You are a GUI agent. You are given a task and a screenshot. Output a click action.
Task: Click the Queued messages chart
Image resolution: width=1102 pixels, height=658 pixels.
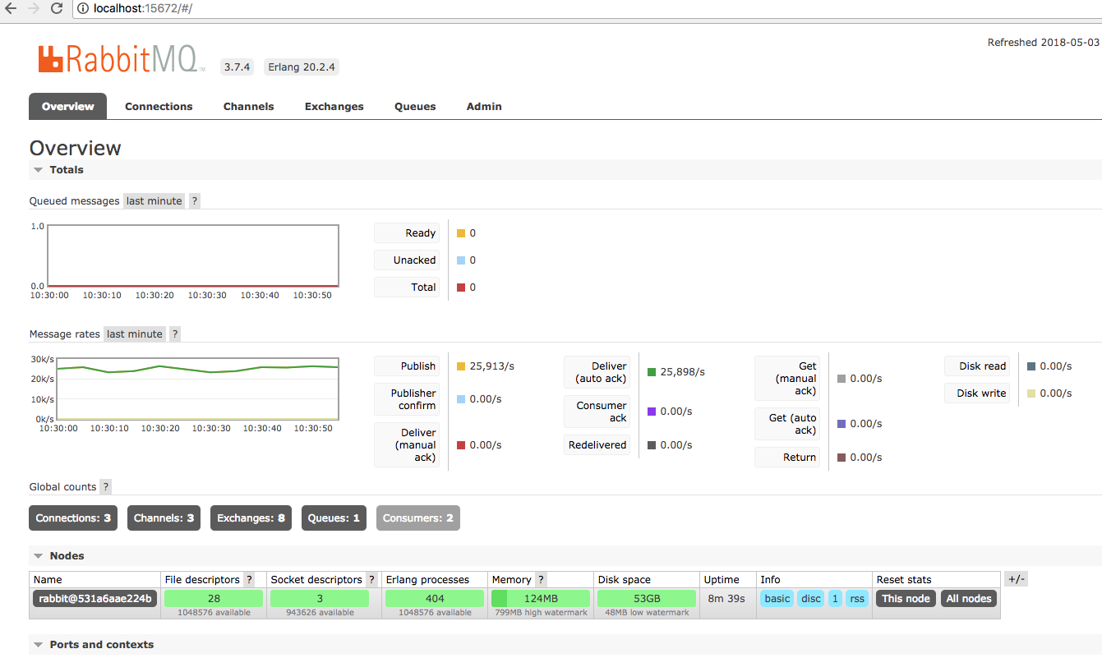pos(193,255)
